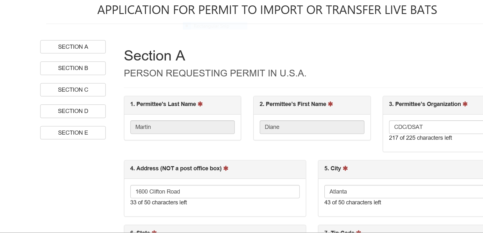Focus the Organization field with CDC/DSAT

(436, 127)
